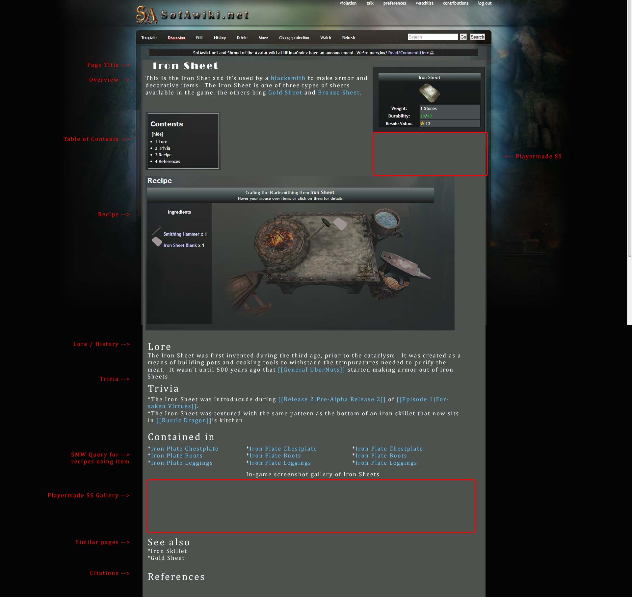Follow the Gold Sheet link
Image resolution: width=632 pixels, height=597 pixels.
click(x=285, y=92)
